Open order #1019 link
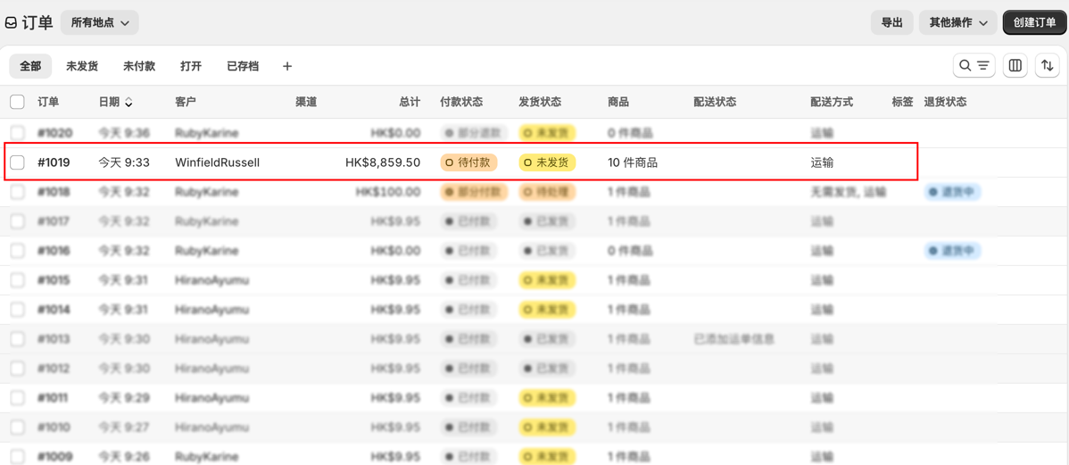Viewport: 1069px width, 465px height. coord(54,163)
